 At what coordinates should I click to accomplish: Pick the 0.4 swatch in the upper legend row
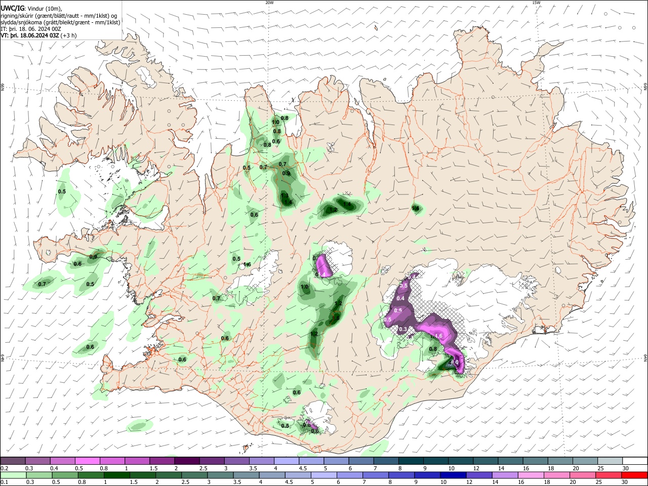[62, 461]
